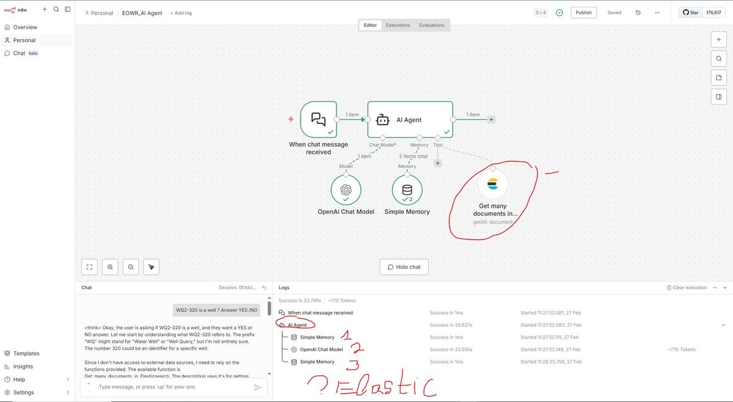
Task: Select the When chat message received trigger
Action: point(318,119)
